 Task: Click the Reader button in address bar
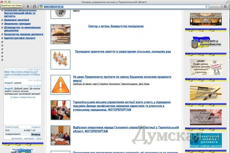point(215,7)
